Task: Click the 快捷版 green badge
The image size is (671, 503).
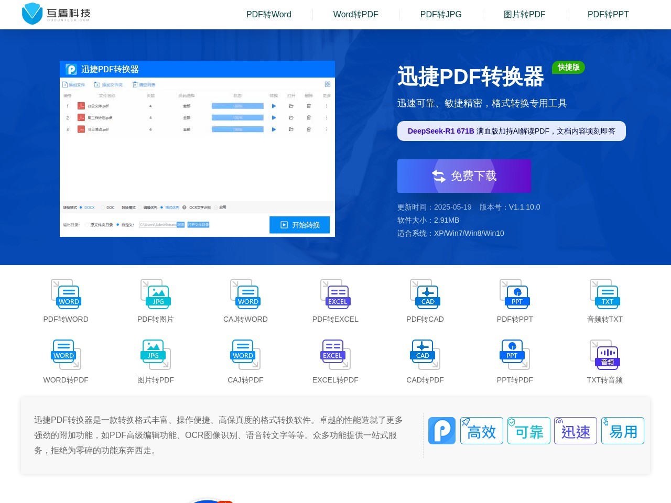Action: [x=568, y=67]
